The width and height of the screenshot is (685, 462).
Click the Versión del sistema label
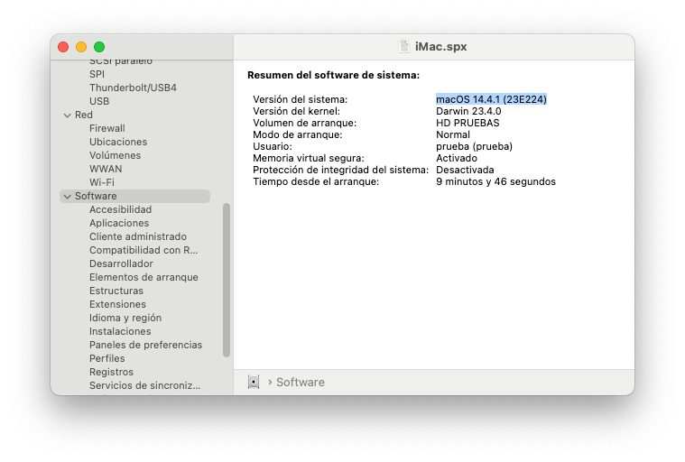click(x=301, y=99)
